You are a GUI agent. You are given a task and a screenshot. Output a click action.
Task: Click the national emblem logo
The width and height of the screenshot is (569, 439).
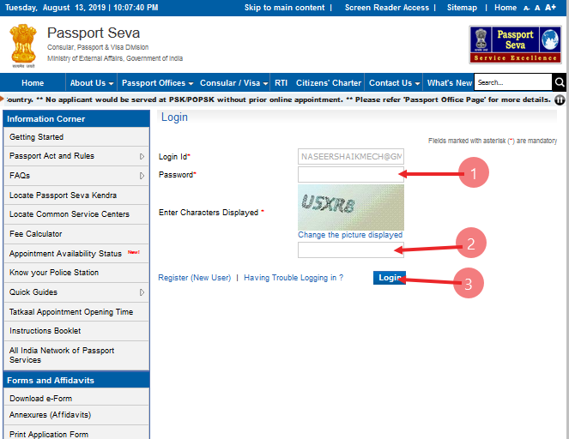(23, 45)
